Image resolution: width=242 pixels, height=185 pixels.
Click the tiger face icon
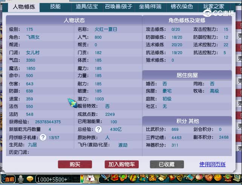click(x=152, y=178)
